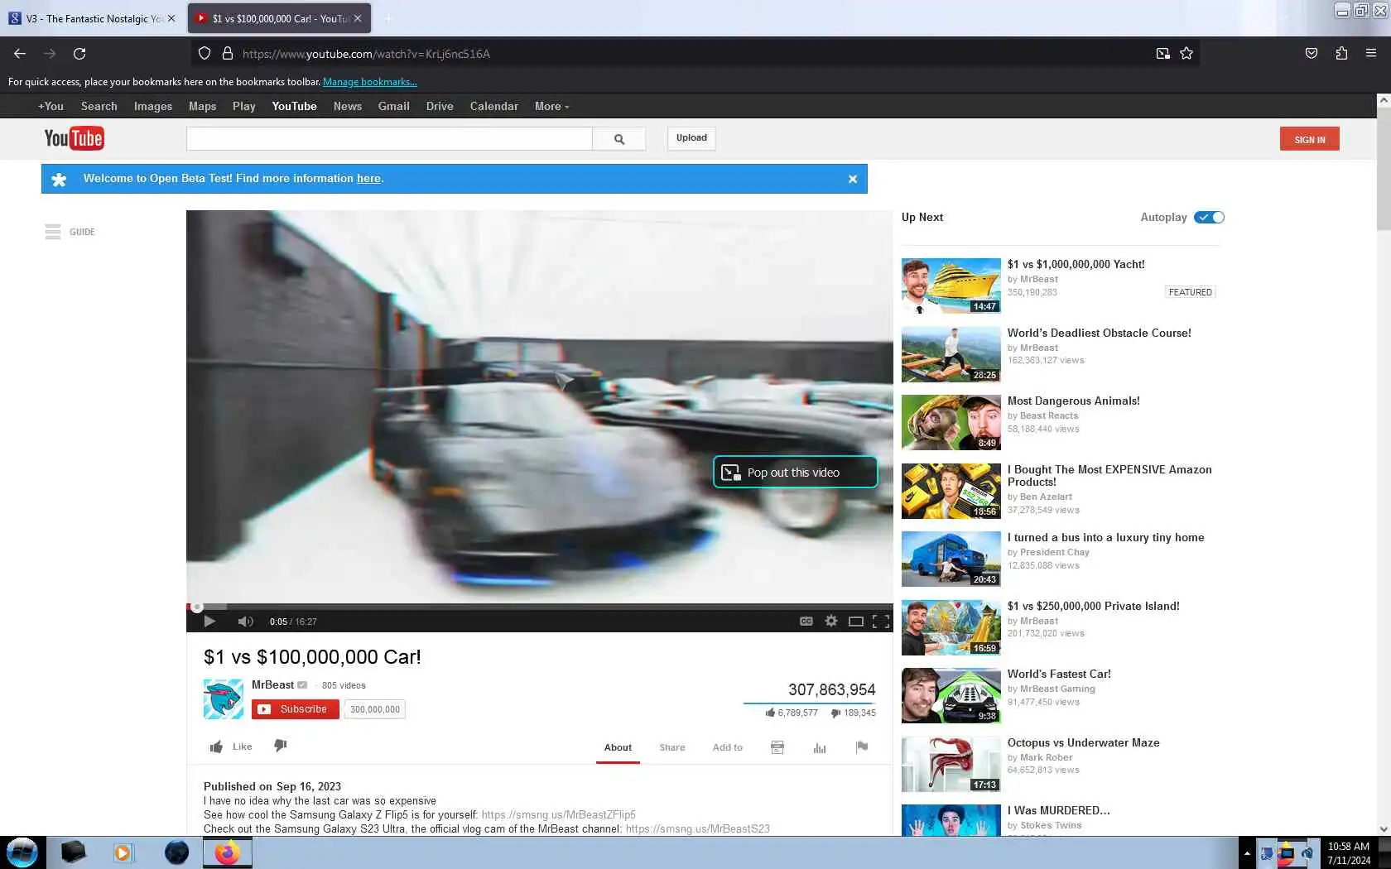
Task: Open Firefox extensions menu
Action: coord(1341,54)
